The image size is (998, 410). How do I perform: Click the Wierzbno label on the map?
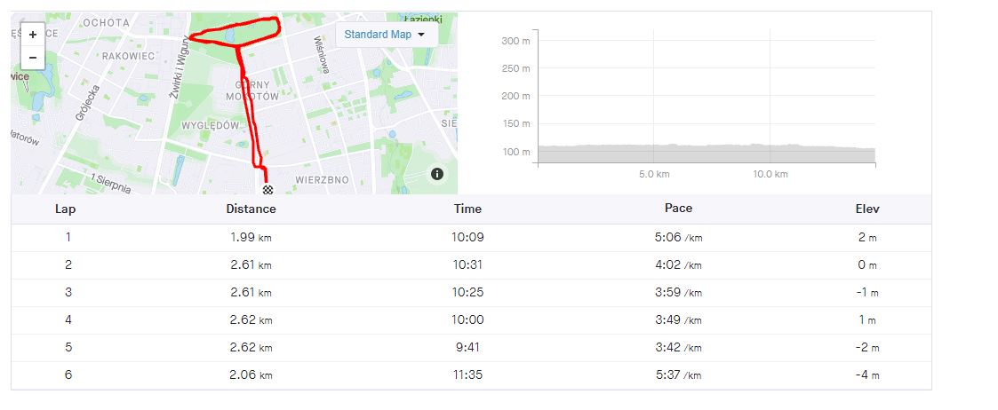click(x=323, y=179)
